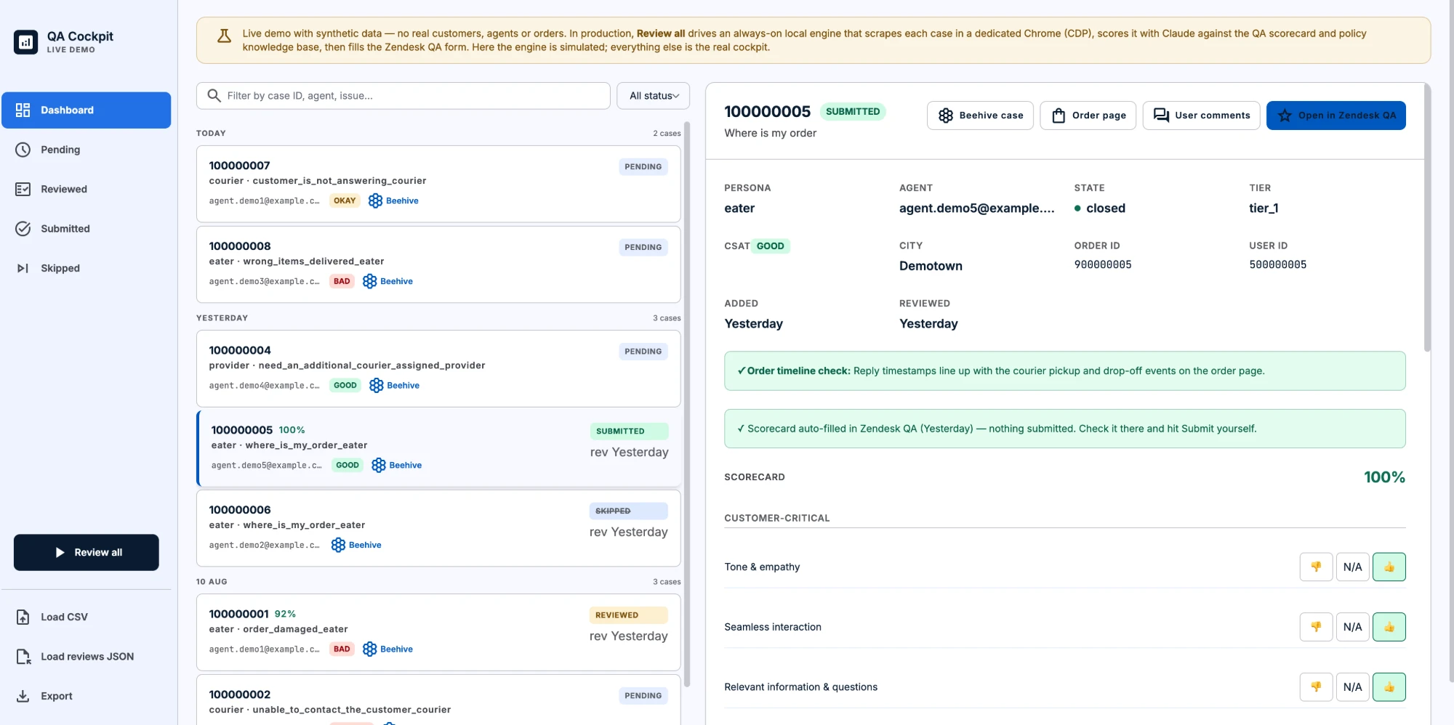
Task: Rate Relevant information & questions thumbs up
Action: 1389,687
